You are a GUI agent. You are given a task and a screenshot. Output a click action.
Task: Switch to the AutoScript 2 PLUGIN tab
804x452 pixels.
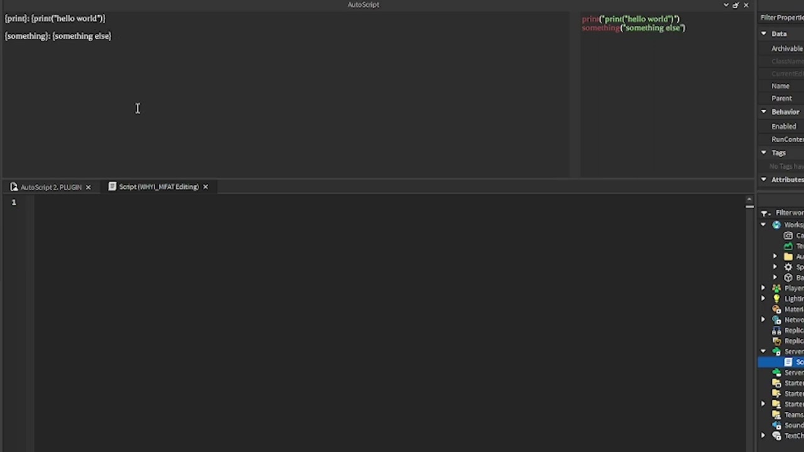coord(50,186)
